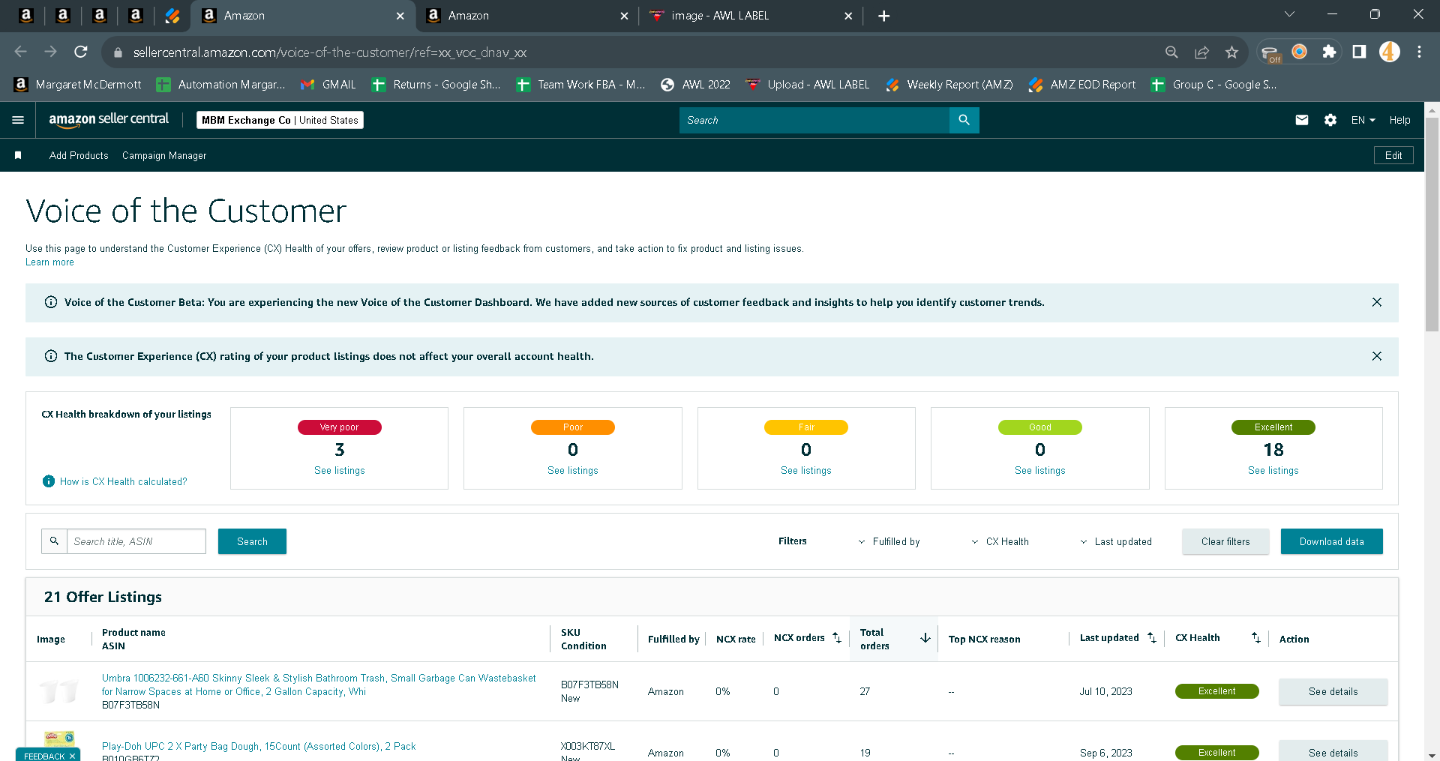The image size is (1440, 761).
Task: Open the Help link
Action: (1399, 120)
